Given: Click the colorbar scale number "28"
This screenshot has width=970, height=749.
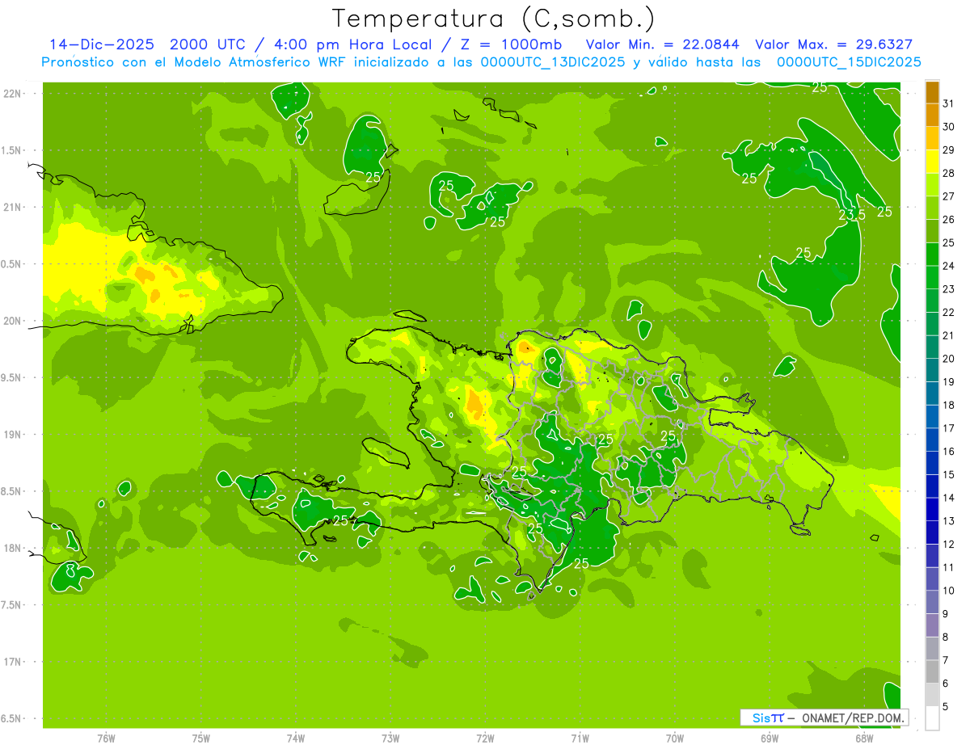Looking at the screenshot, I should click(x=949, y=173).
